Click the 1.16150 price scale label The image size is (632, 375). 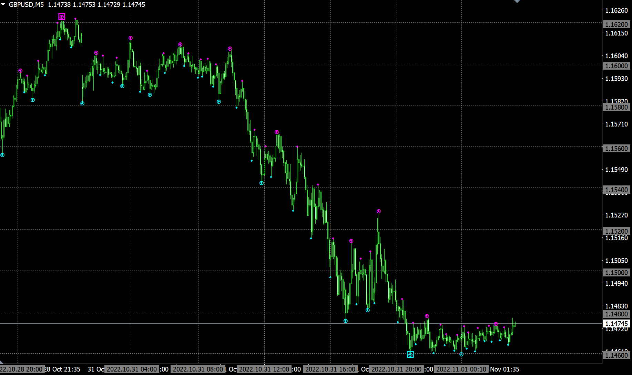616,33
